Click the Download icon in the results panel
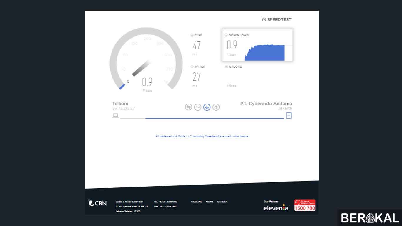Screen dimensions: 402x226 (x=226, y=35)
